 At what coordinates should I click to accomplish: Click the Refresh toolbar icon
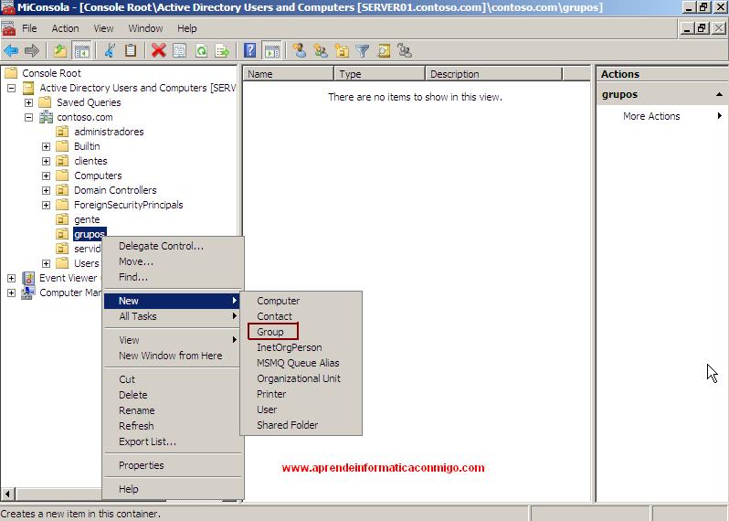click(x=201, y=51)
